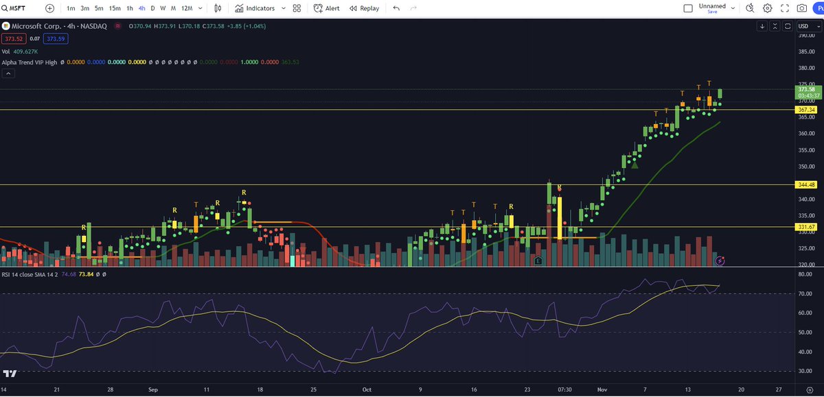Click the 331.67 horizontal line label
The height and width of the screenshot is (397, 824).
tap(806, 227)
